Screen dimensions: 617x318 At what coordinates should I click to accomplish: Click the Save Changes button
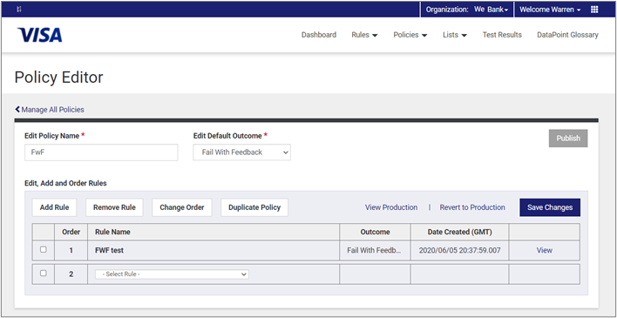(x=550, y=207)
